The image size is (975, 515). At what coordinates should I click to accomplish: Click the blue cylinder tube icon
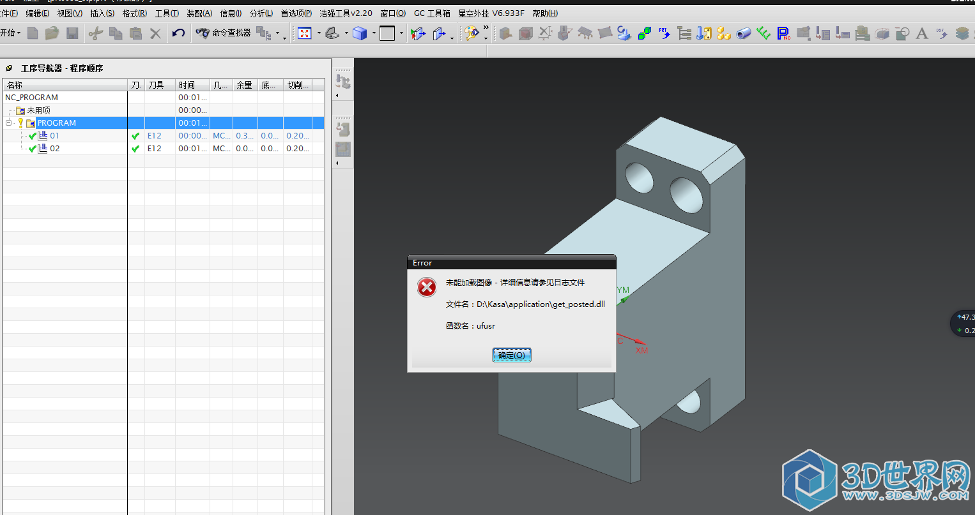coord(744,33)
